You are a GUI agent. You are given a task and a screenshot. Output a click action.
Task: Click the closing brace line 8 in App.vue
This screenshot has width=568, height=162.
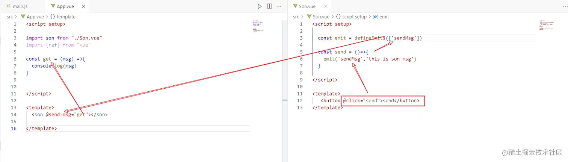(27, 73)
